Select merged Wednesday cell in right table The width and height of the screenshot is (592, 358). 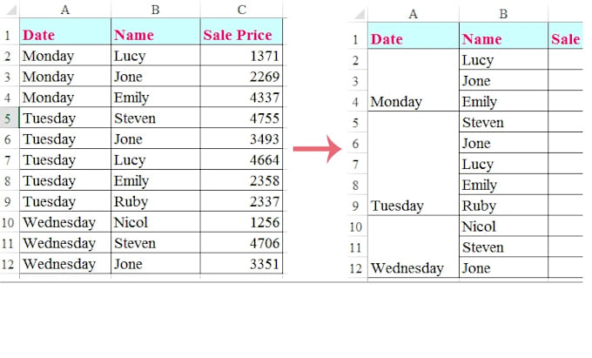click(x=414, y=247)
